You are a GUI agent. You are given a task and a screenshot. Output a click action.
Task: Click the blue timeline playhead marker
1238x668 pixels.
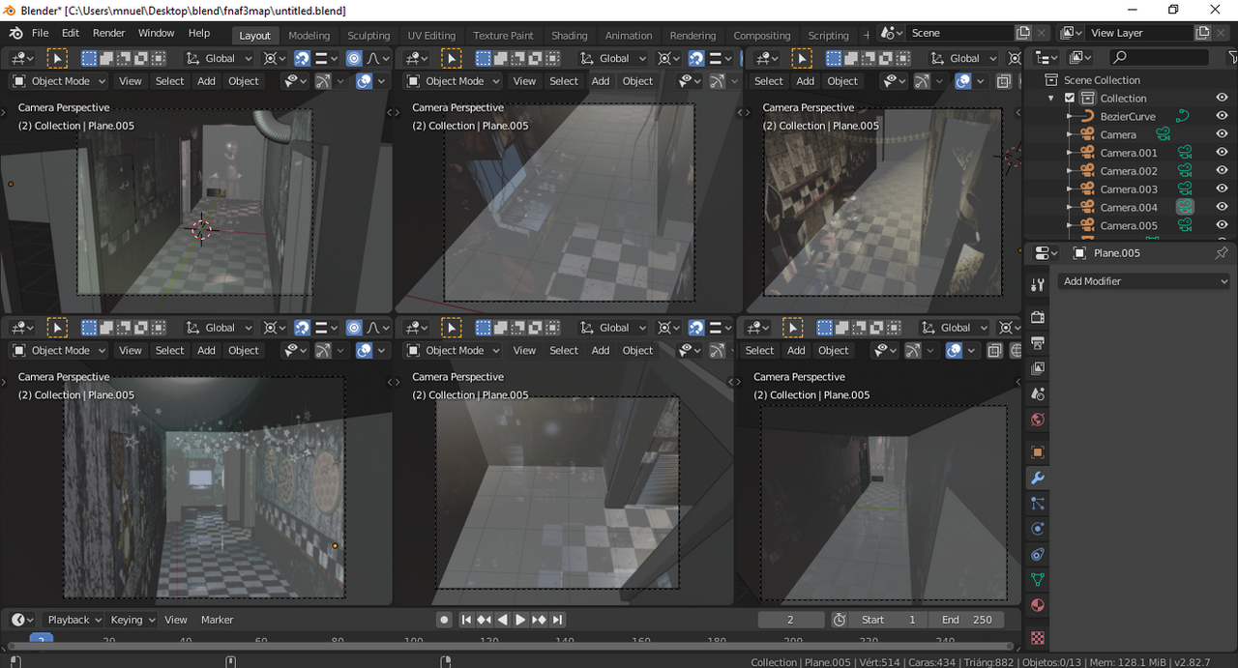click(x=42, y=639)
